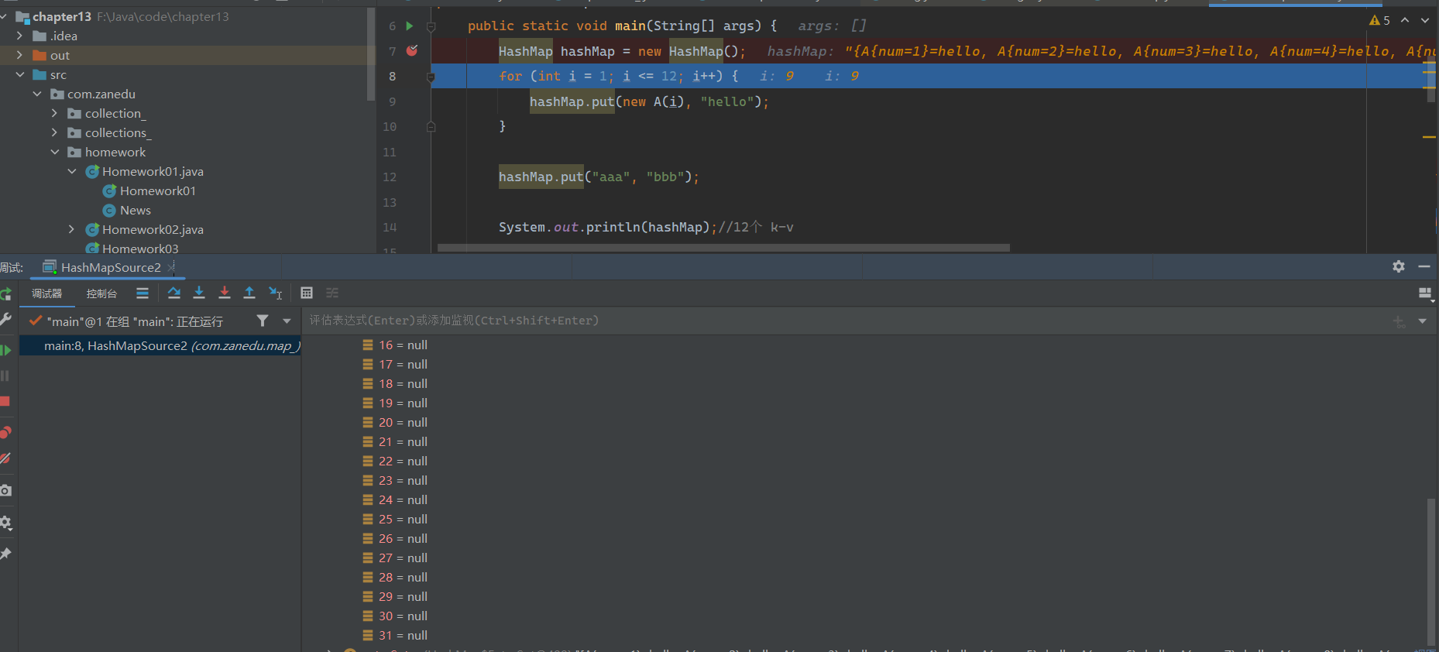Close the HashMapSource2 debug tab
The image size is (1439, 652).
click(x=171, y=267)
